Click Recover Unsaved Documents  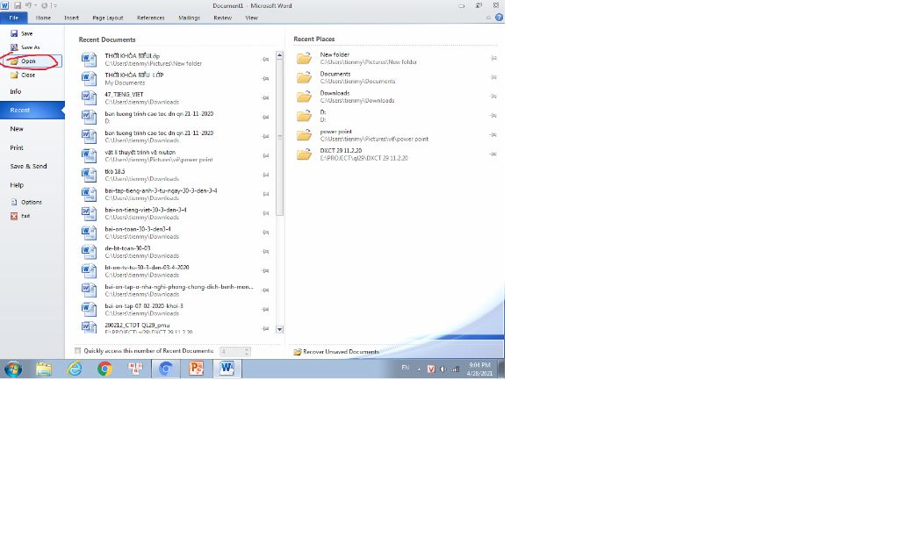tap(336, 352)
